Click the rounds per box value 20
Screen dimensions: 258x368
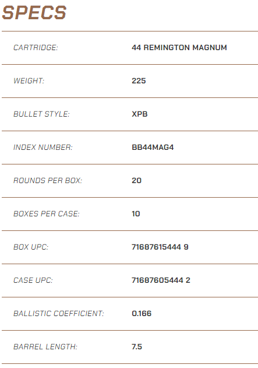137,181
